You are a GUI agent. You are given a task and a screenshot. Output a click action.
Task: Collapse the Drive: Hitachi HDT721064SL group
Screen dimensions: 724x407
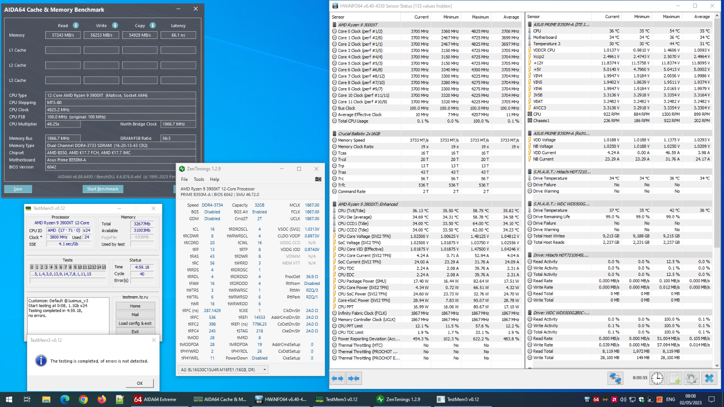pos(530,255)
